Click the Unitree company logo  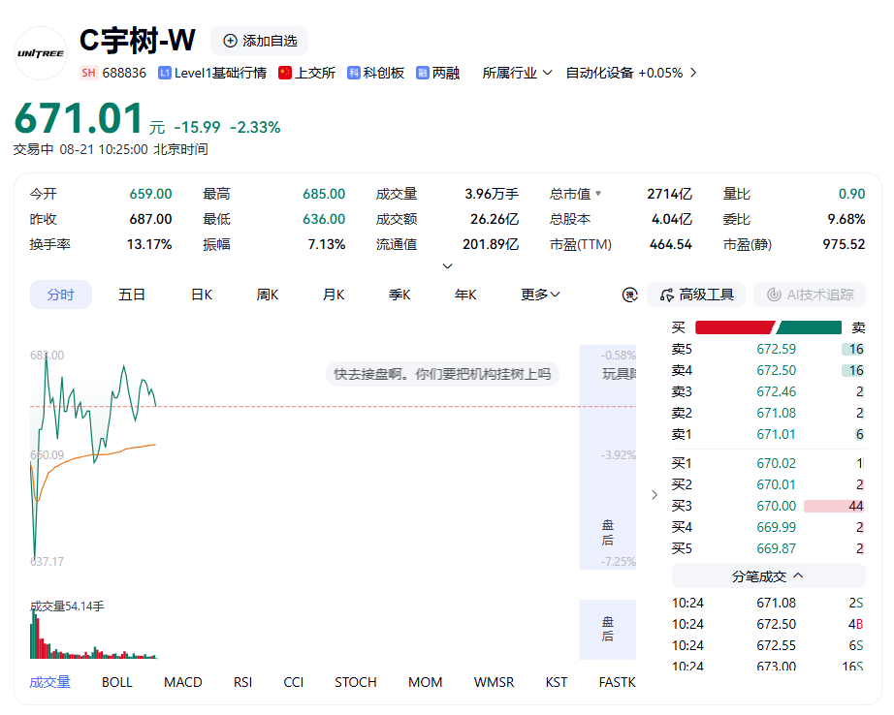coord(41,53)
